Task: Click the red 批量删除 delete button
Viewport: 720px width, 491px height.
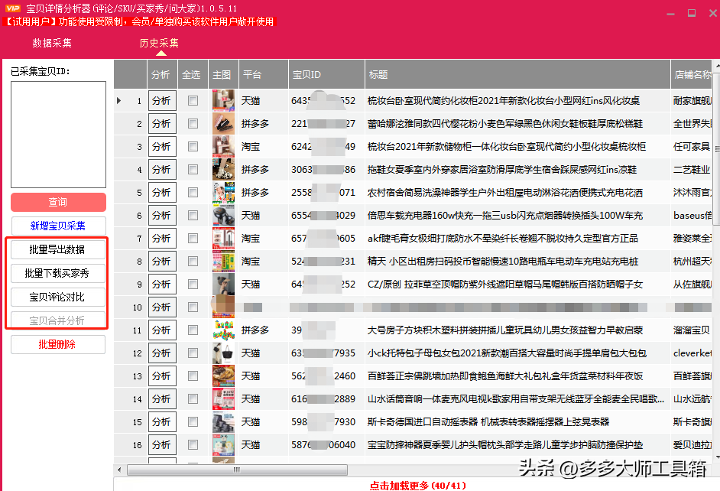Action: pos(57,344)
